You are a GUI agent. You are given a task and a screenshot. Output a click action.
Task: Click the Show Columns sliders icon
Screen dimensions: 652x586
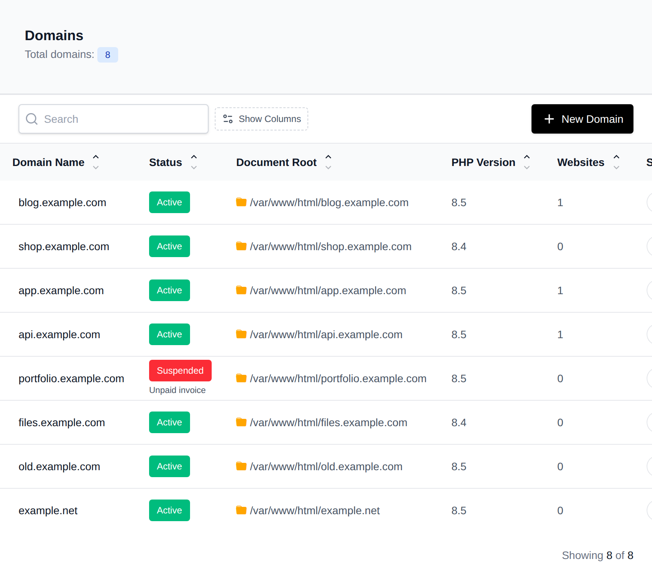(228, 119)
